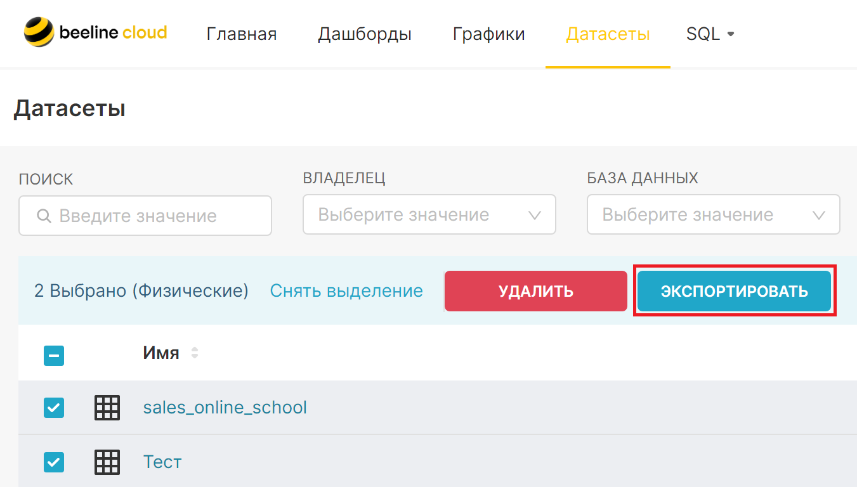Open the База данных dropdown
The image size is (857, 487).
click(714, 214)
